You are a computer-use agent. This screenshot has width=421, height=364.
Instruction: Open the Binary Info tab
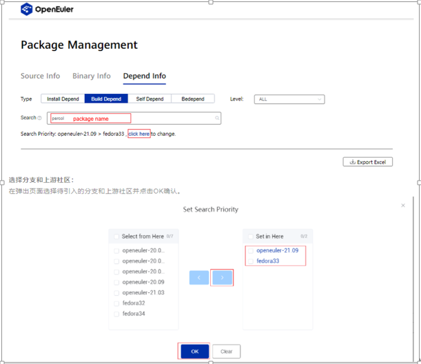(x=91, y=76)
